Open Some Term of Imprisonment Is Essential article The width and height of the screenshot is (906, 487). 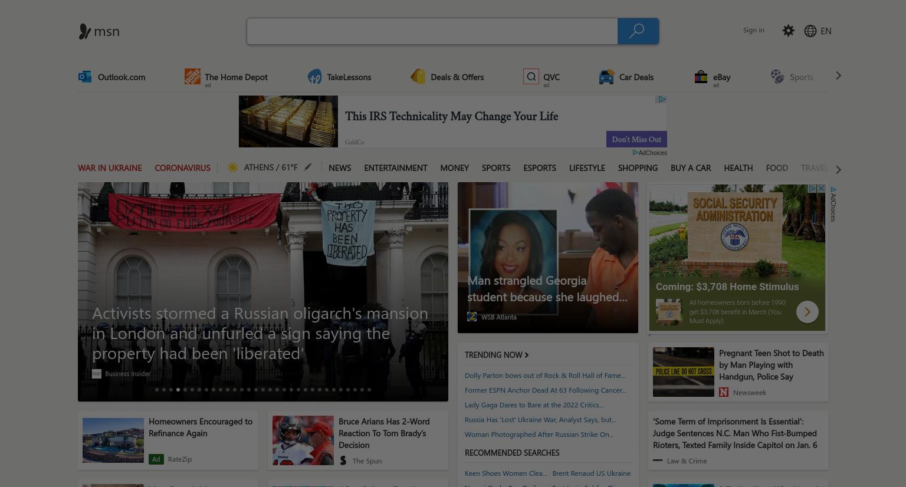pyautogui.click(x=735, y=433)
